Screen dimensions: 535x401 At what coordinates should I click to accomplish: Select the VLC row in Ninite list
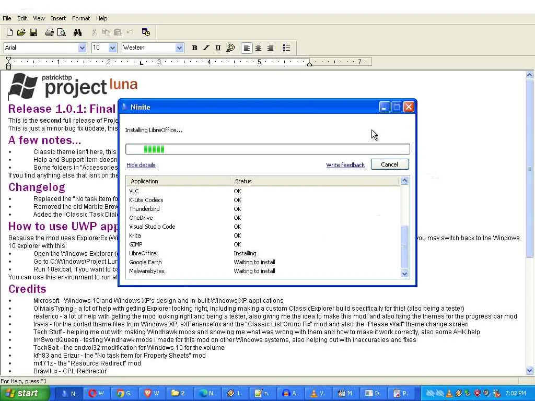tap(263, 191)
